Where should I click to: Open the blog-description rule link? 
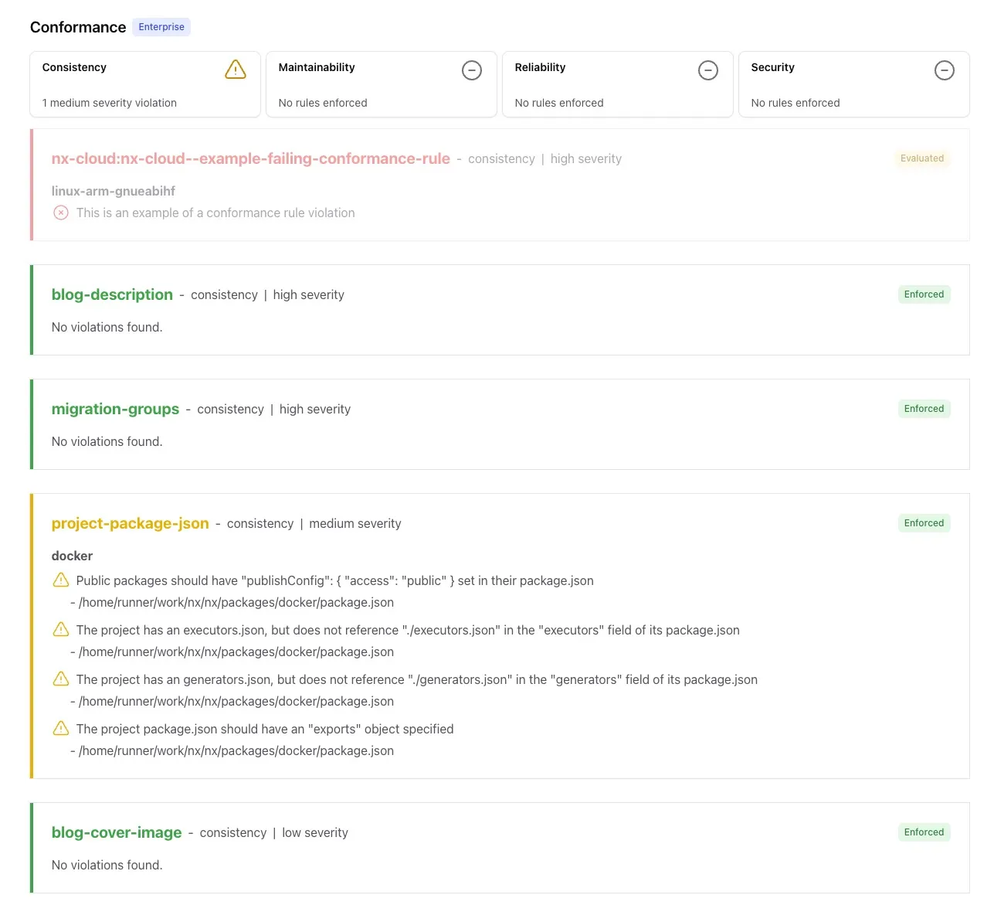tap(112, 294)
